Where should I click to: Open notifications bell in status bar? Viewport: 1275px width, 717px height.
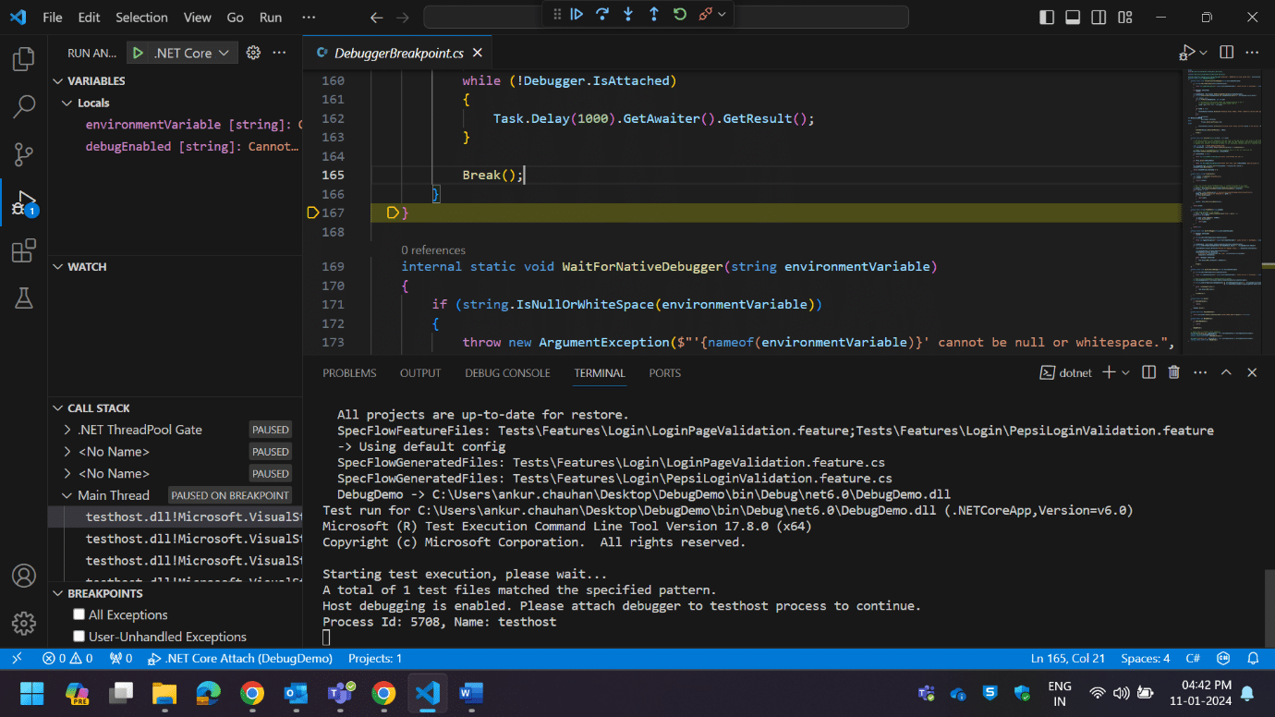[x=1253, y=659]
